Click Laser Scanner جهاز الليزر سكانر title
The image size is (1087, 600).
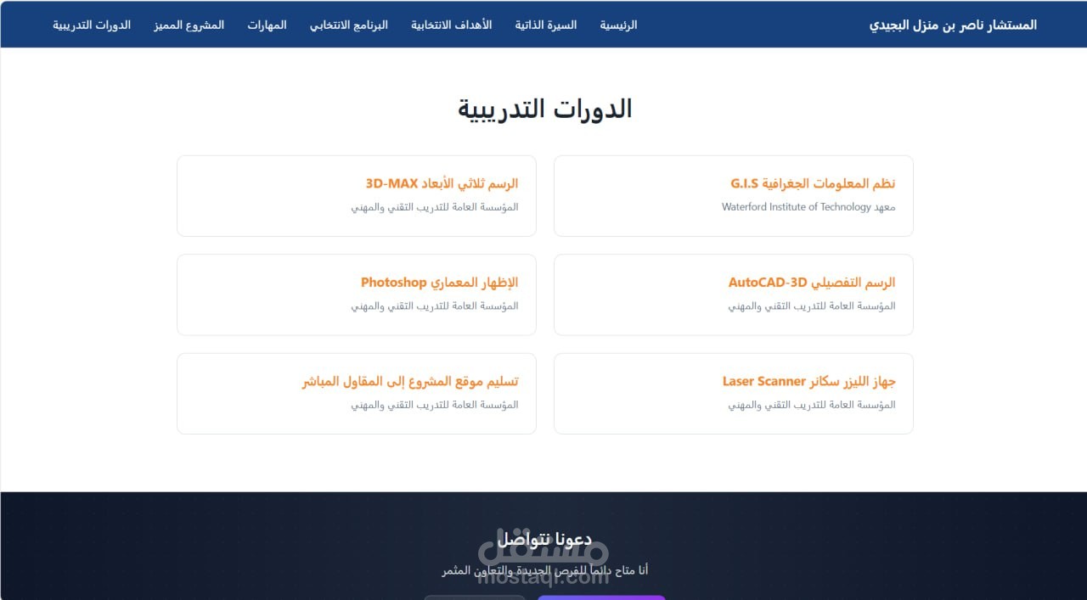tap(809, 382)
